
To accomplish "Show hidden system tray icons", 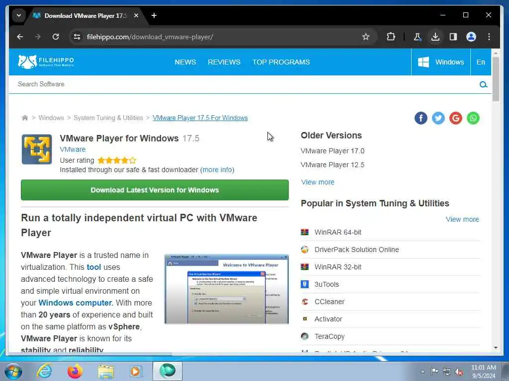I will pyautogui.click(x=423, y=372).
